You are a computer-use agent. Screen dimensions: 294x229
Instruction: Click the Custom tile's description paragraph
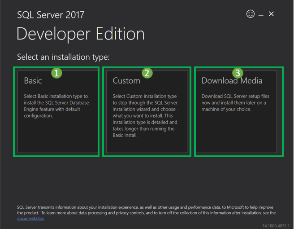[145, 116]
